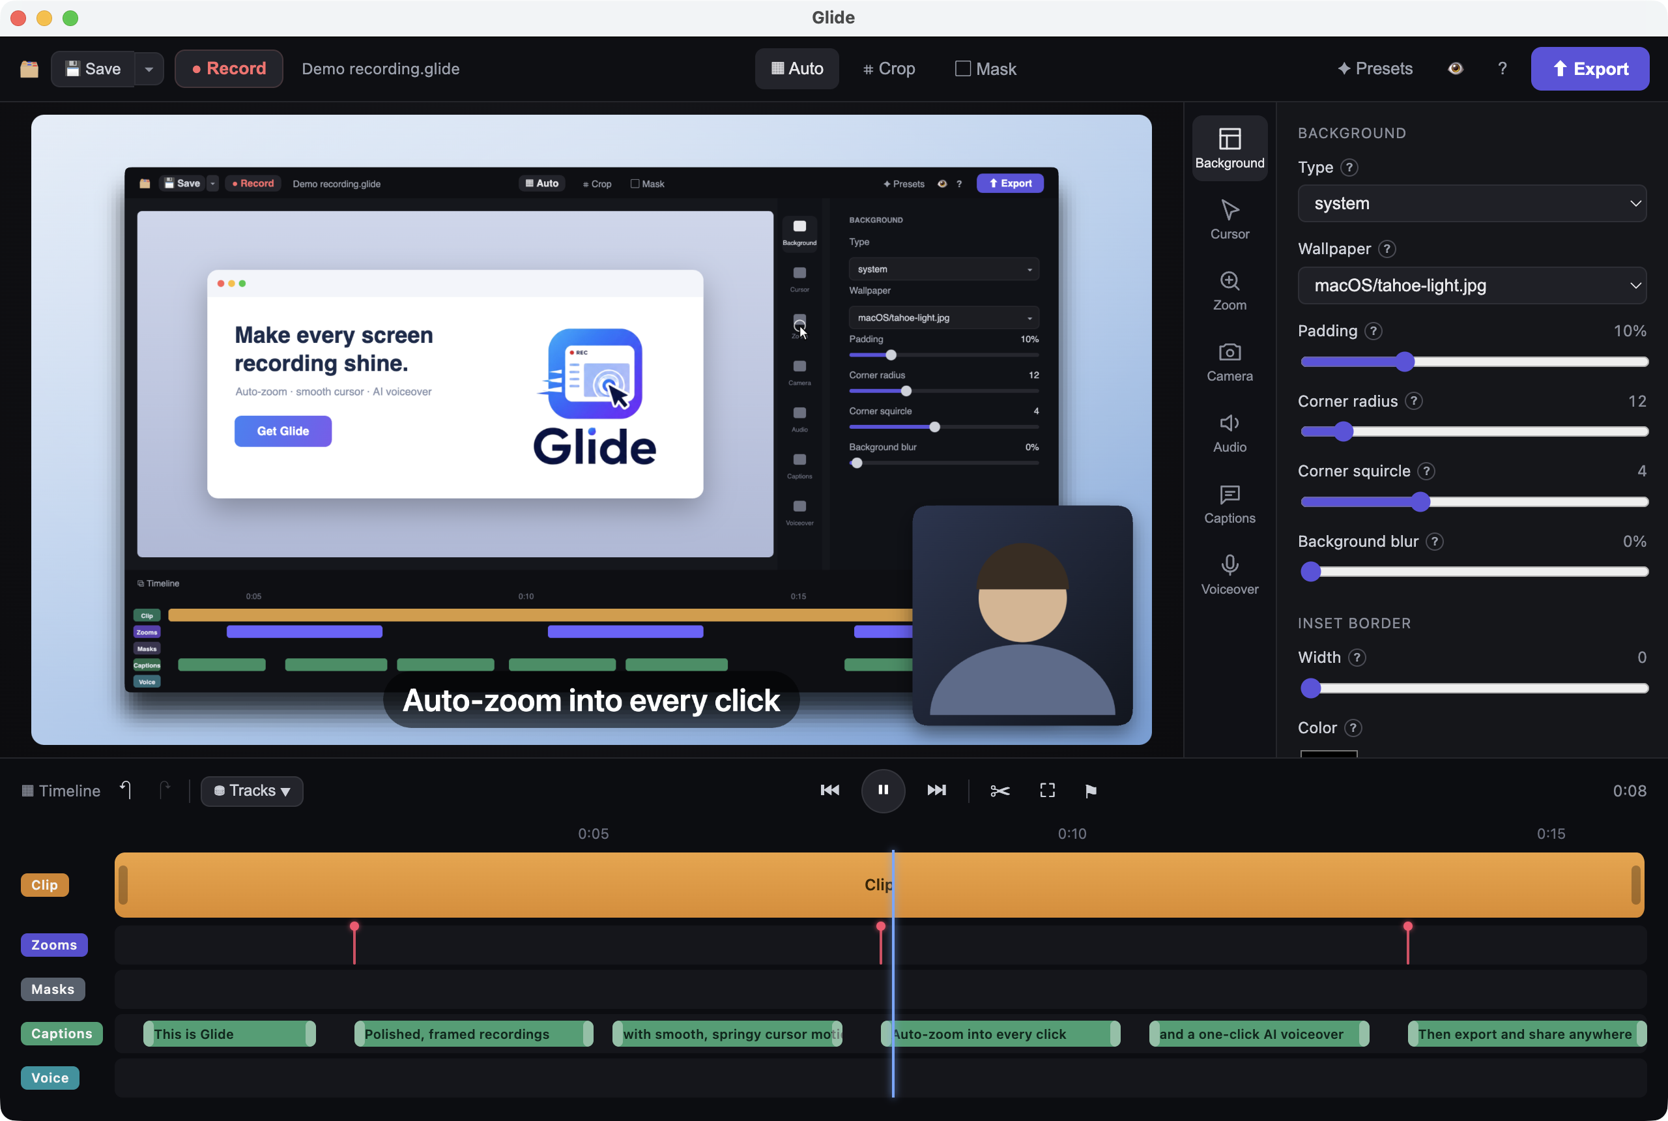Click the webcam overlay thumbnail in preview
1668x1121 pixels.
click(x=1023, y=615)
